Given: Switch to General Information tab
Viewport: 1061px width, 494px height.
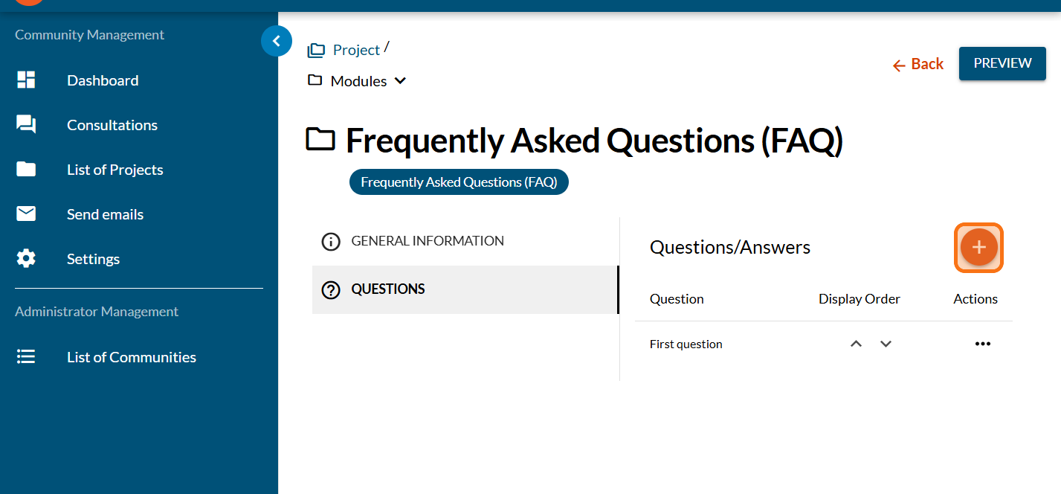Looking at the screenshot, I should (427, 241).
